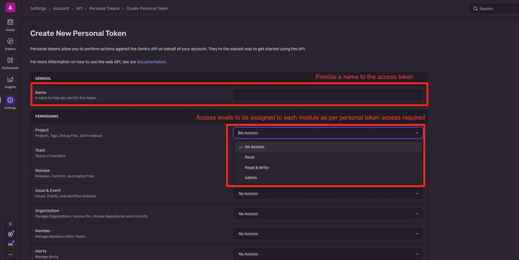Click the organization avatar at top left
519x260 pixels.
pyautogui.click(x=10, y=7)
